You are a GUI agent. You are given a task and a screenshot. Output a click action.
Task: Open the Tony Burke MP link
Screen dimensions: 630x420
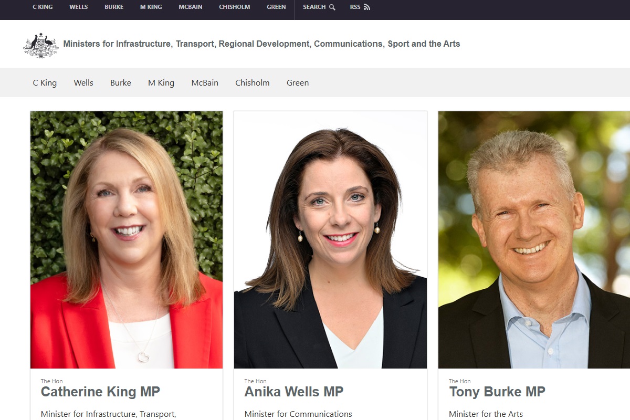coord(497,392)
